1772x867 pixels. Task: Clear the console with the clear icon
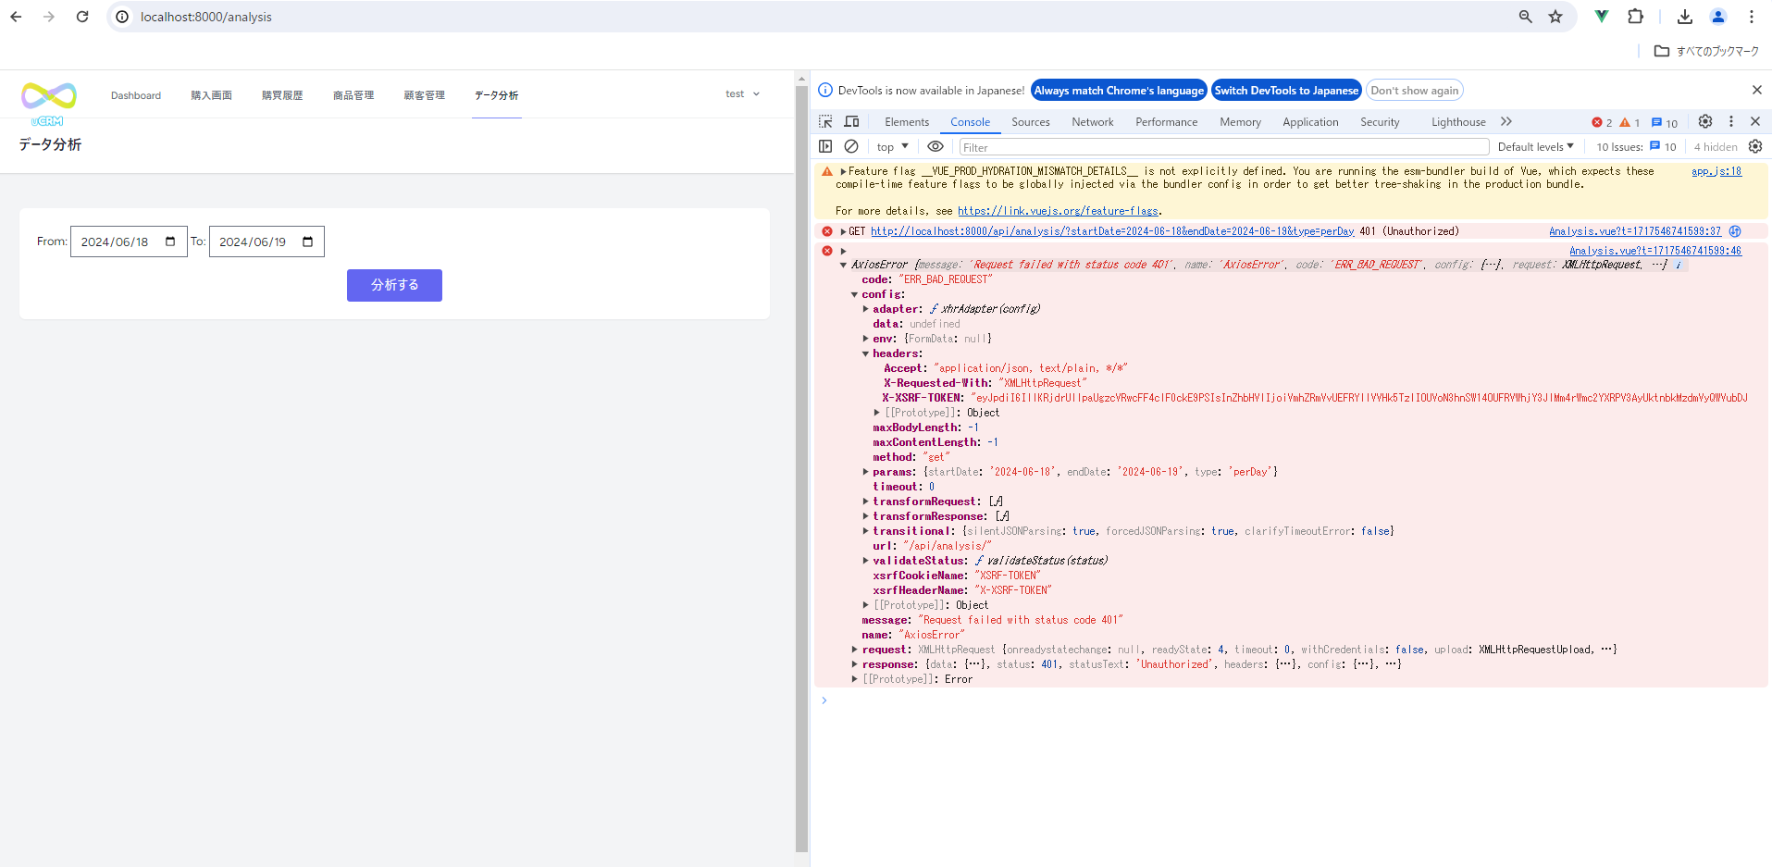(x=851, y=146)
